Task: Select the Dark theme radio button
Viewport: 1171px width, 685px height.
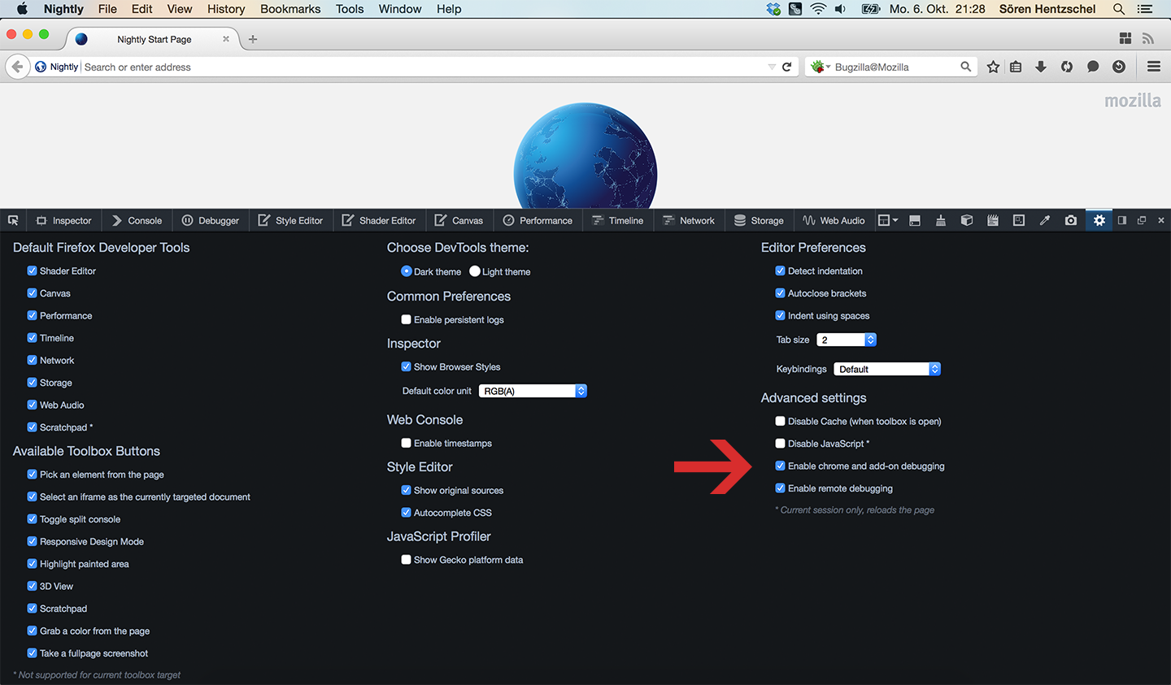Action: coord(407,271)
